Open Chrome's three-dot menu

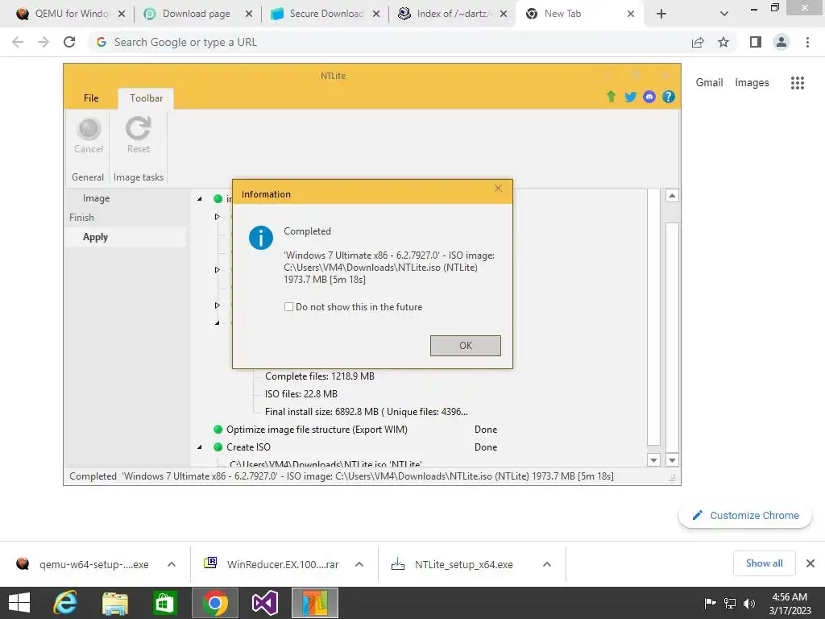click(x=807, y=42)
